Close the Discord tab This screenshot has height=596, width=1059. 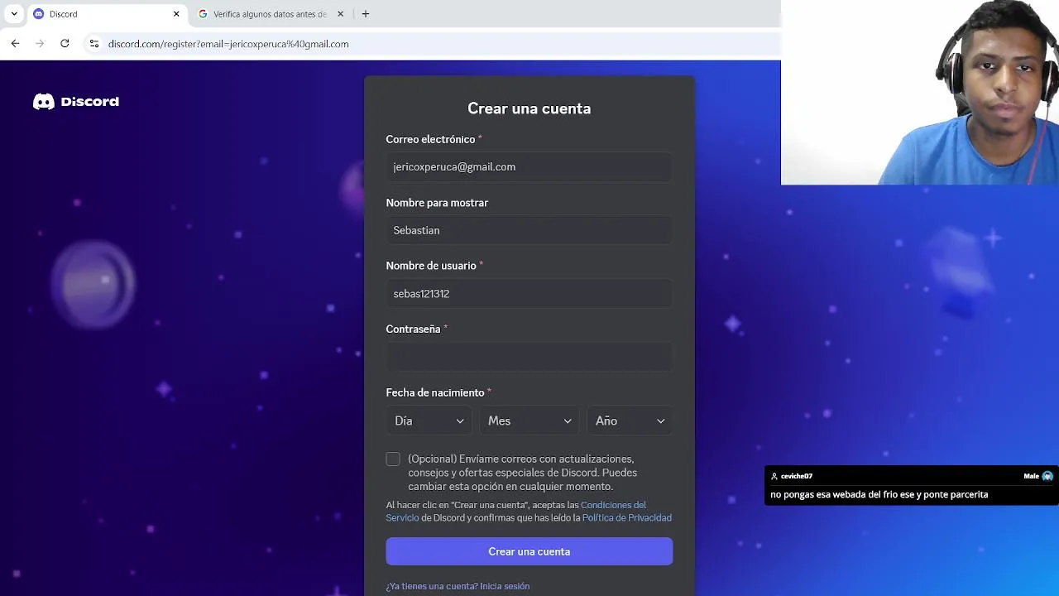[x=176, y=14]
